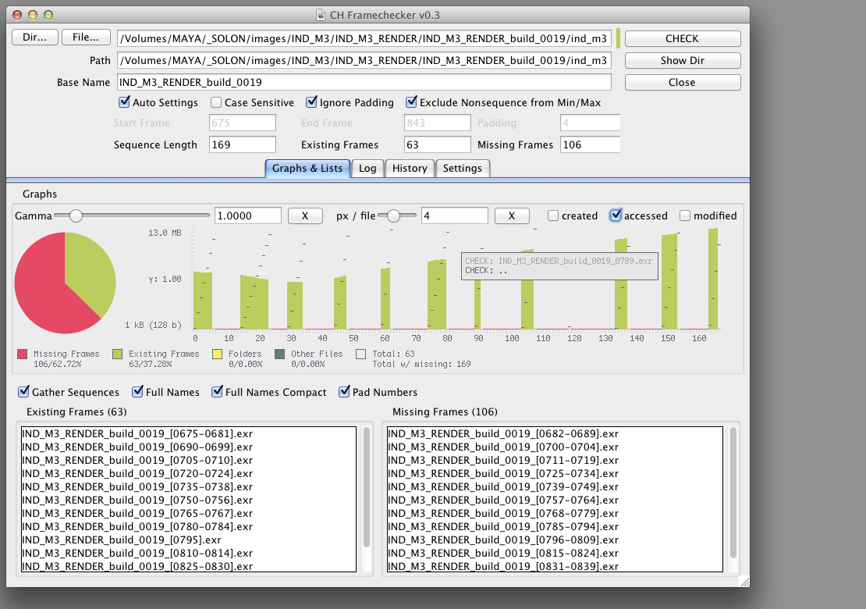Click the red Missing Frames legend swatch

pos(22,354)
